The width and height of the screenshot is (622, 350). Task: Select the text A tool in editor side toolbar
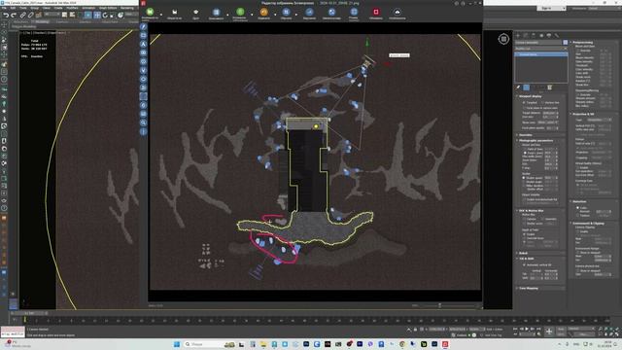(x=144, y=44)
